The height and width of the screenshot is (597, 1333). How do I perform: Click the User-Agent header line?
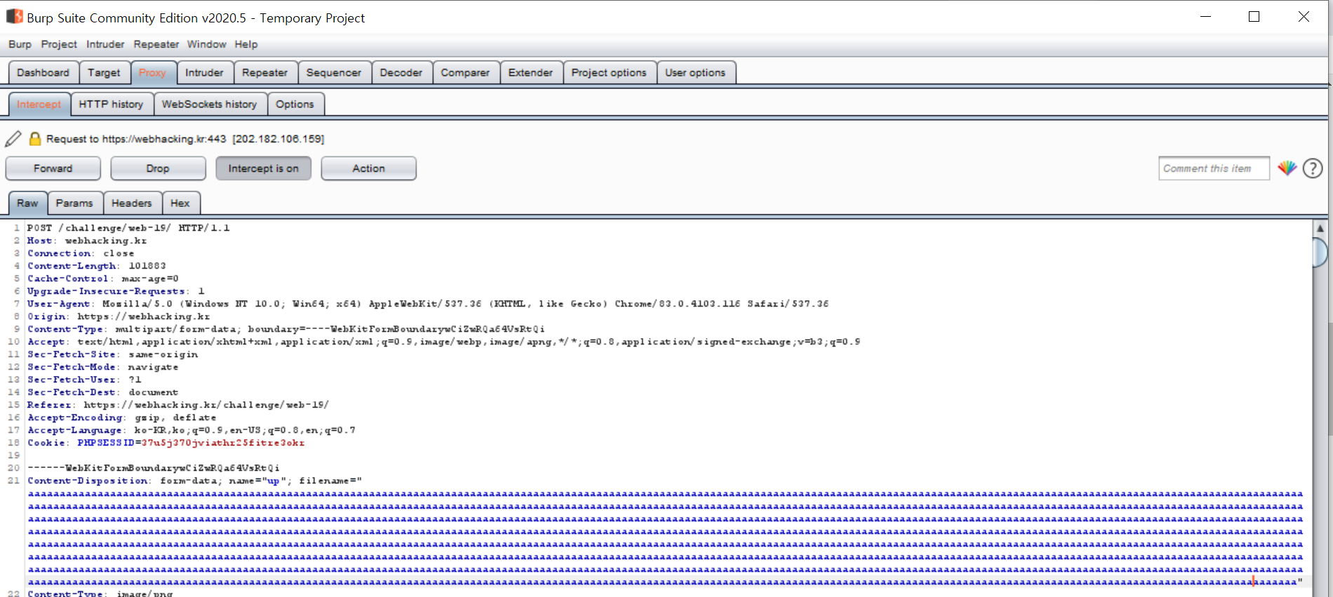tap(428, 304)
